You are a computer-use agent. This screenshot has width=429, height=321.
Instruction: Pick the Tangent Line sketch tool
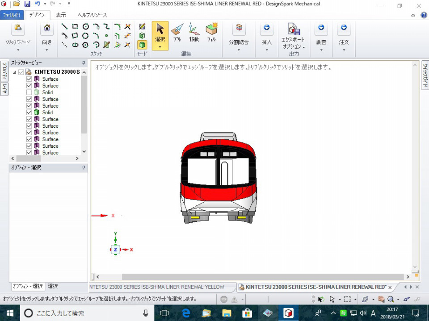click(64, 36)
